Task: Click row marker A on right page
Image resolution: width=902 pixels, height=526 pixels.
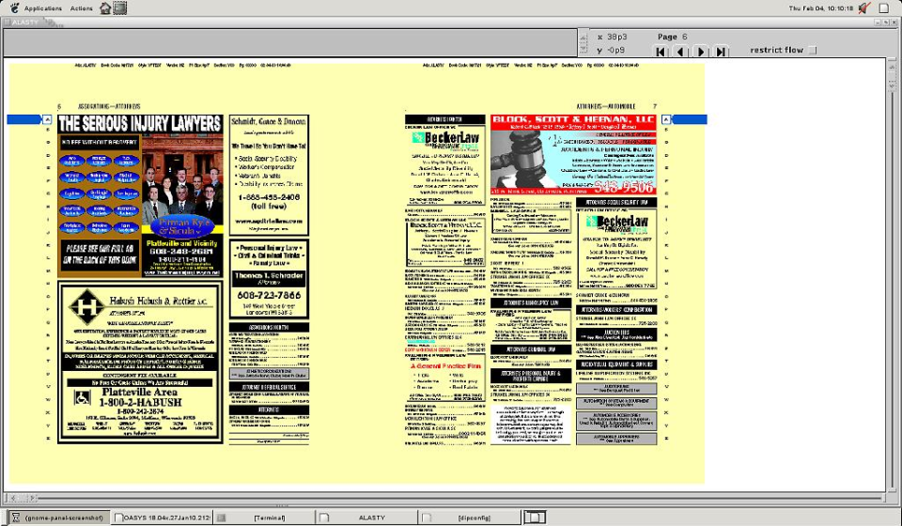Action: (x=667, y=119)
